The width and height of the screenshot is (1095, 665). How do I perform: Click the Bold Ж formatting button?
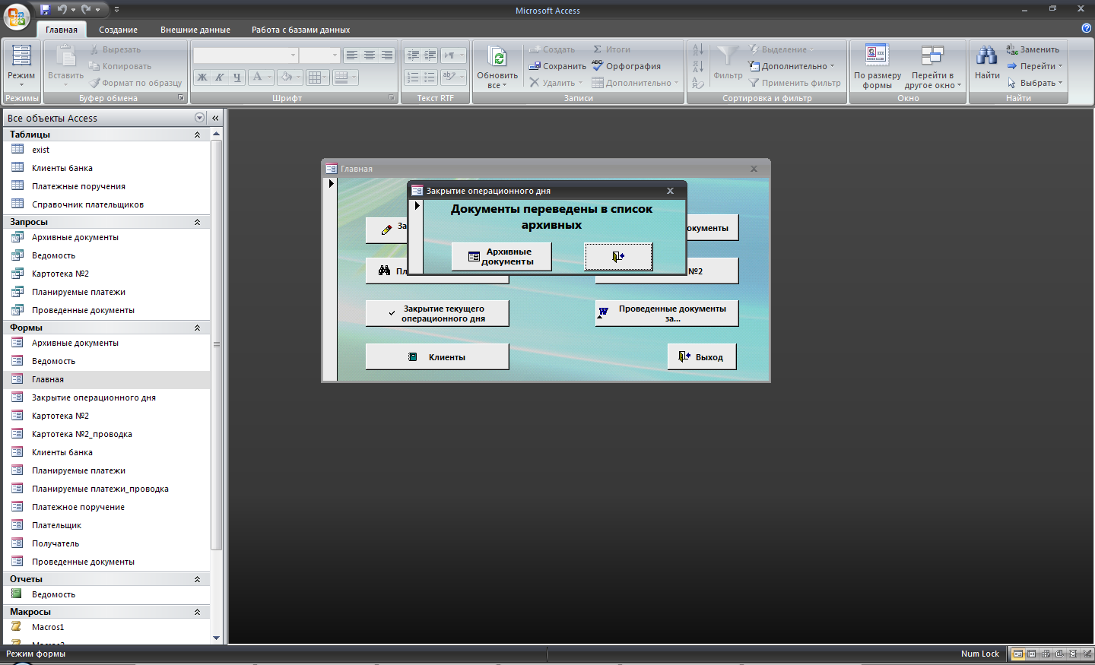click(202, 77)
